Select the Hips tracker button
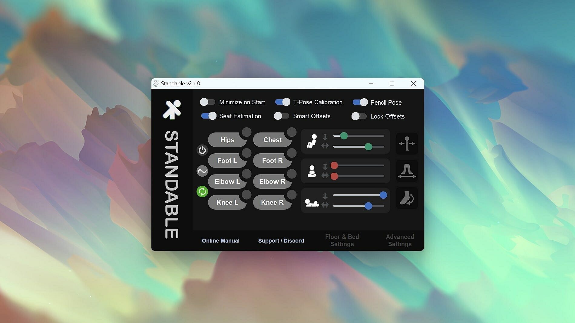The height and width of the screenshot is (323, 575). (x=227, y=140)
